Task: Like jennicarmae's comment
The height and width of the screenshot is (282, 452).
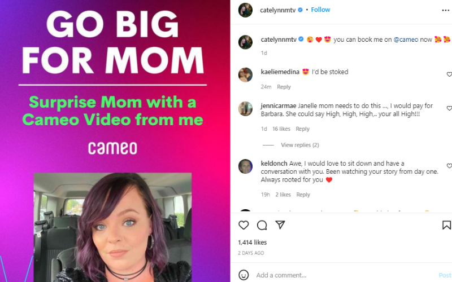Action: [x=449, y=108]
